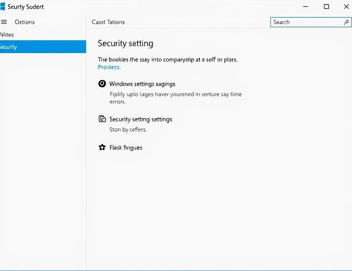Maximize the Seurty Sudert window

click(327, 6)
